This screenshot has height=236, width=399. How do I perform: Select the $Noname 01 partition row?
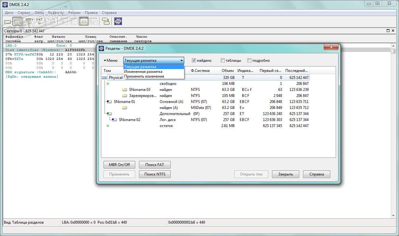tap(206, 102)
